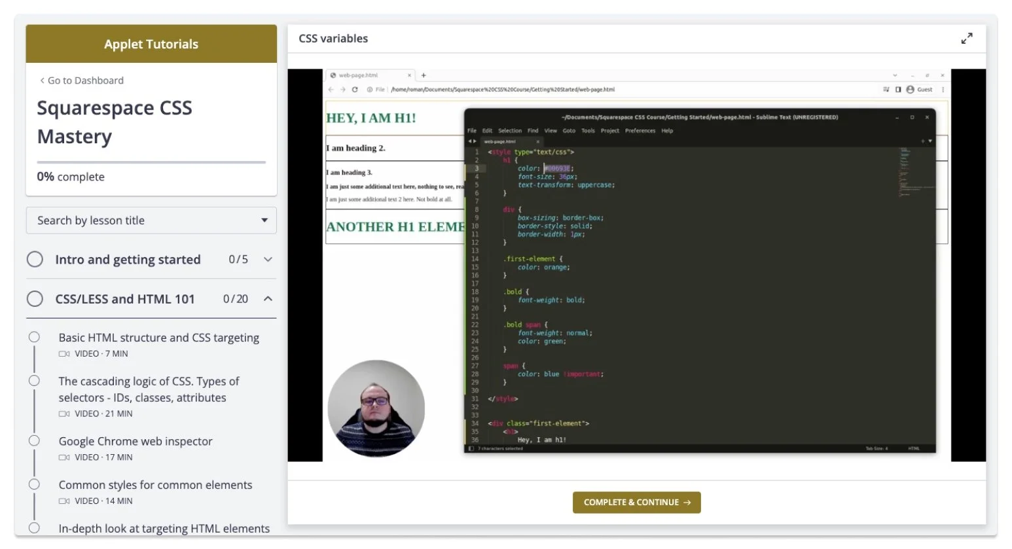Mark 'Basic HTML structure and CSS targeting' complete
The width and height of the screenshot is (1012, 549).
(34, 336)
